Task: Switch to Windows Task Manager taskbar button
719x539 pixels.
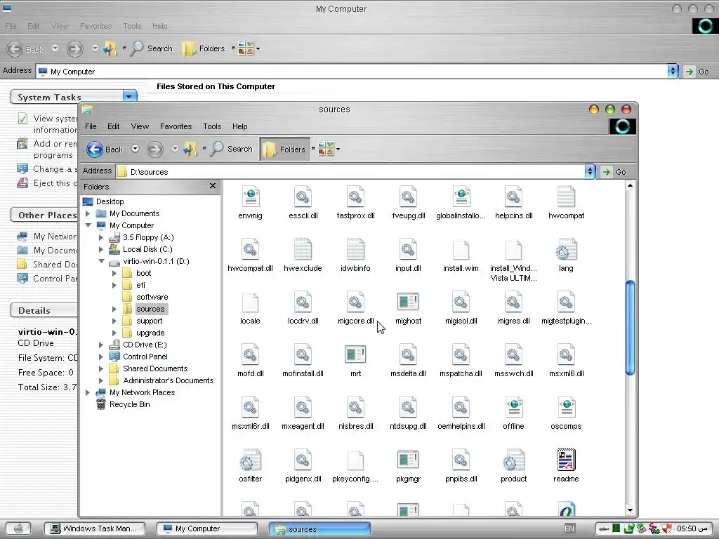Action: tap(95, 528)
